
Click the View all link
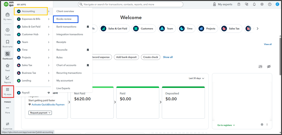coord(268,44)
